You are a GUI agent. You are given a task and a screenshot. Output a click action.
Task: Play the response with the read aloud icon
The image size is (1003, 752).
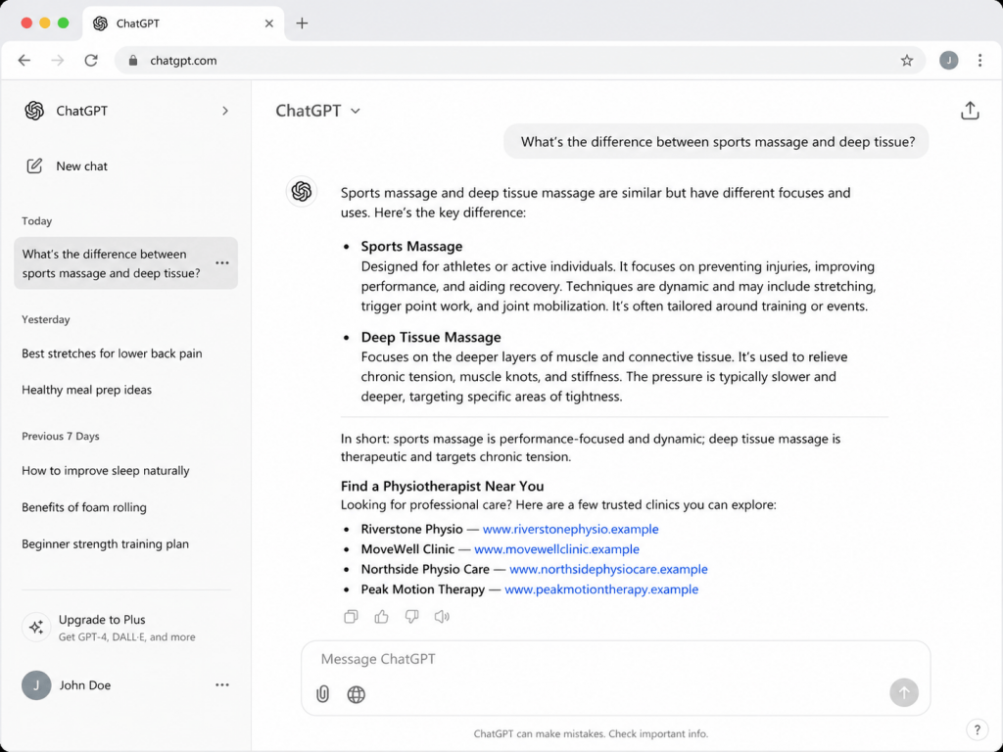pos(442,617)
